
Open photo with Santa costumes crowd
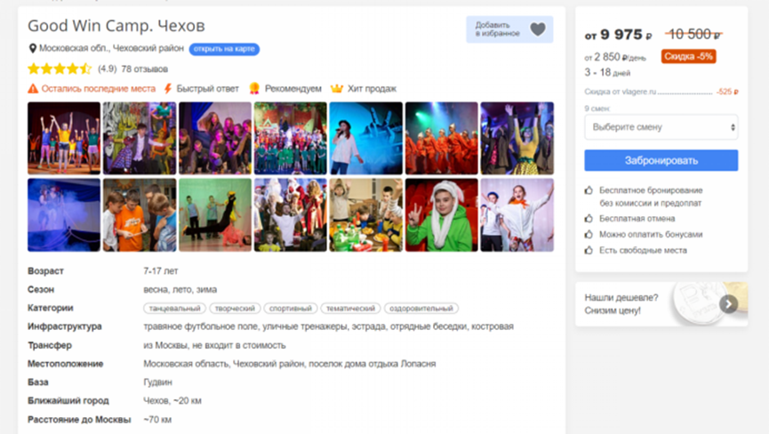click(291, 215)
